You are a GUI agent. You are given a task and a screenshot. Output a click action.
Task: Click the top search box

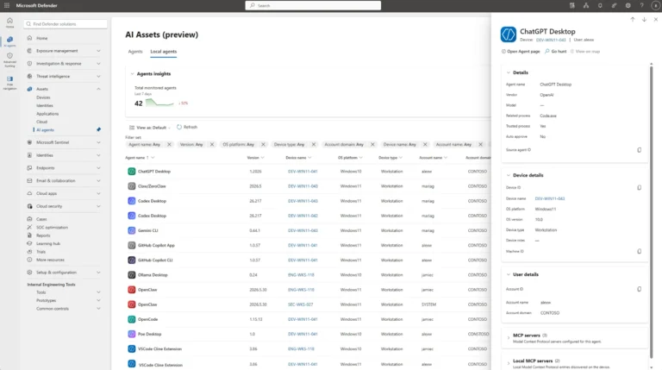(313, 5)
